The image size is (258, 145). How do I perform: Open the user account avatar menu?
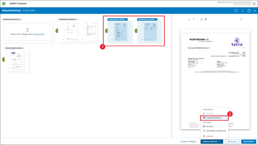pos(254,3)
